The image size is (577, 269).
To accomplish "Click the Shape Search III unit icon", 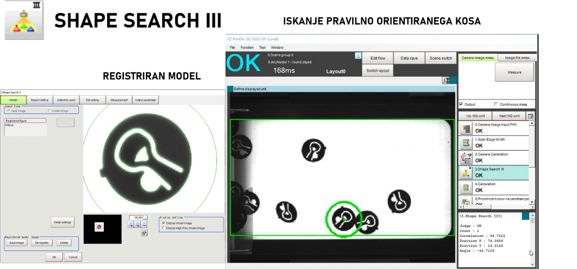I will click(x=465, y=173).
